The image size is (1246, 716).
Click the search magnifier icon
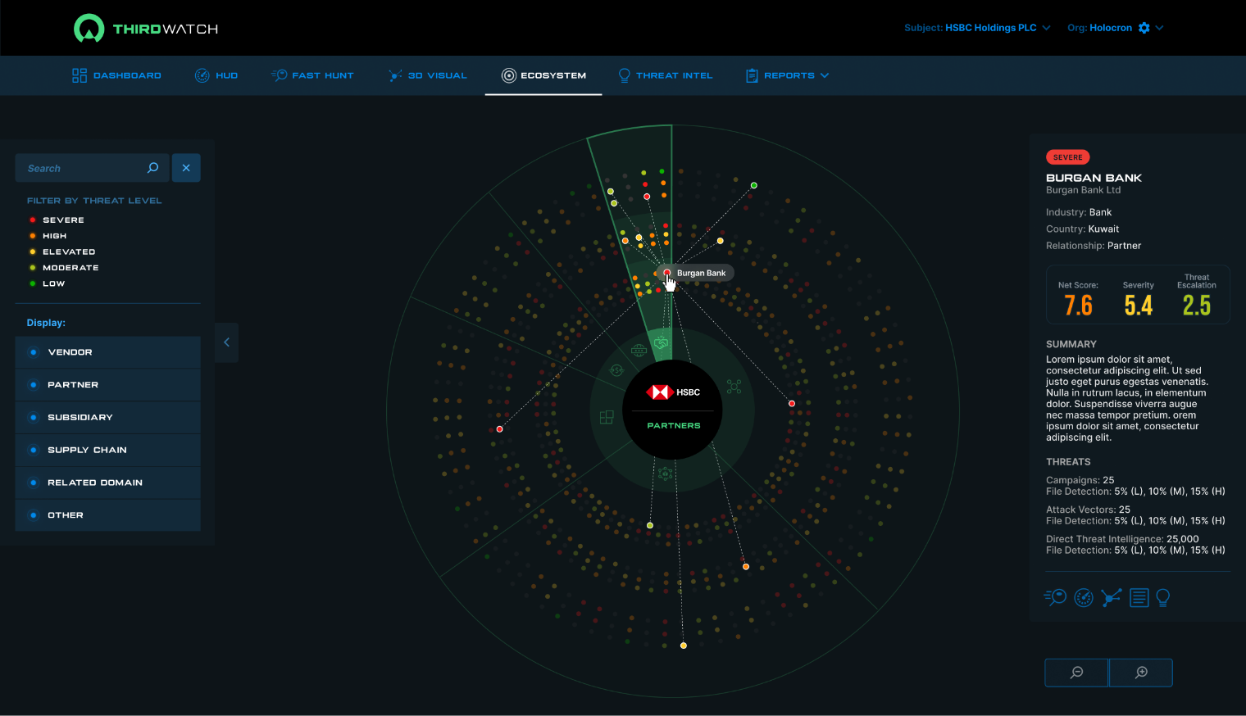pos(152,168)
